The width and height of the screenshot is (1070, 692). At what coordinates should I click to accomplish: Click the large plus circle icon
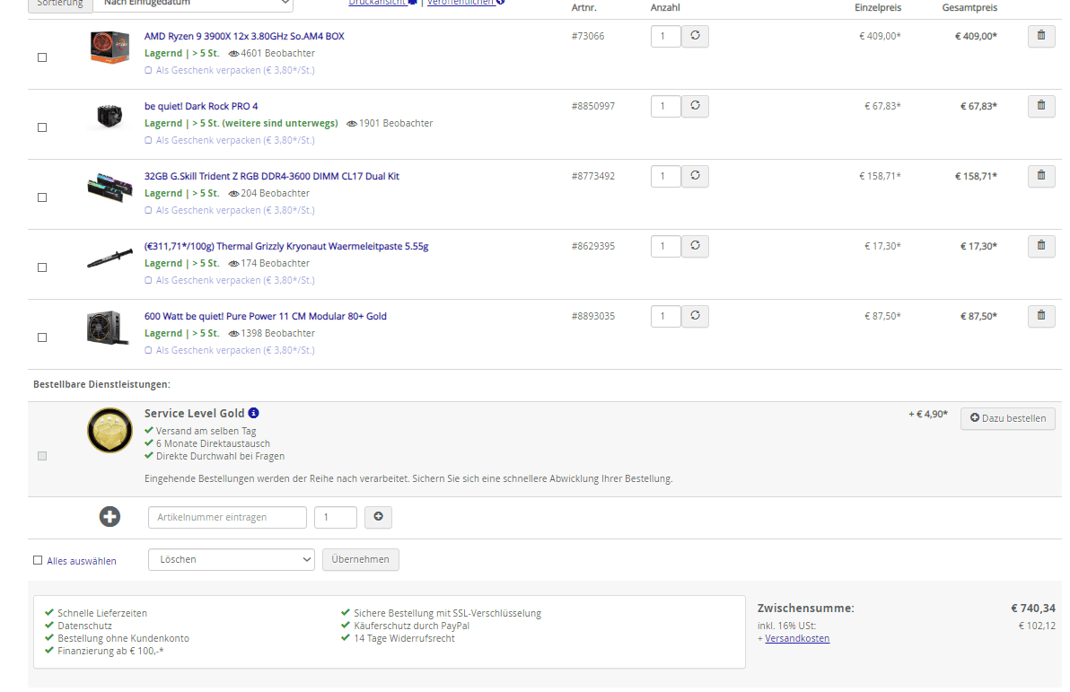coord(110,517)
